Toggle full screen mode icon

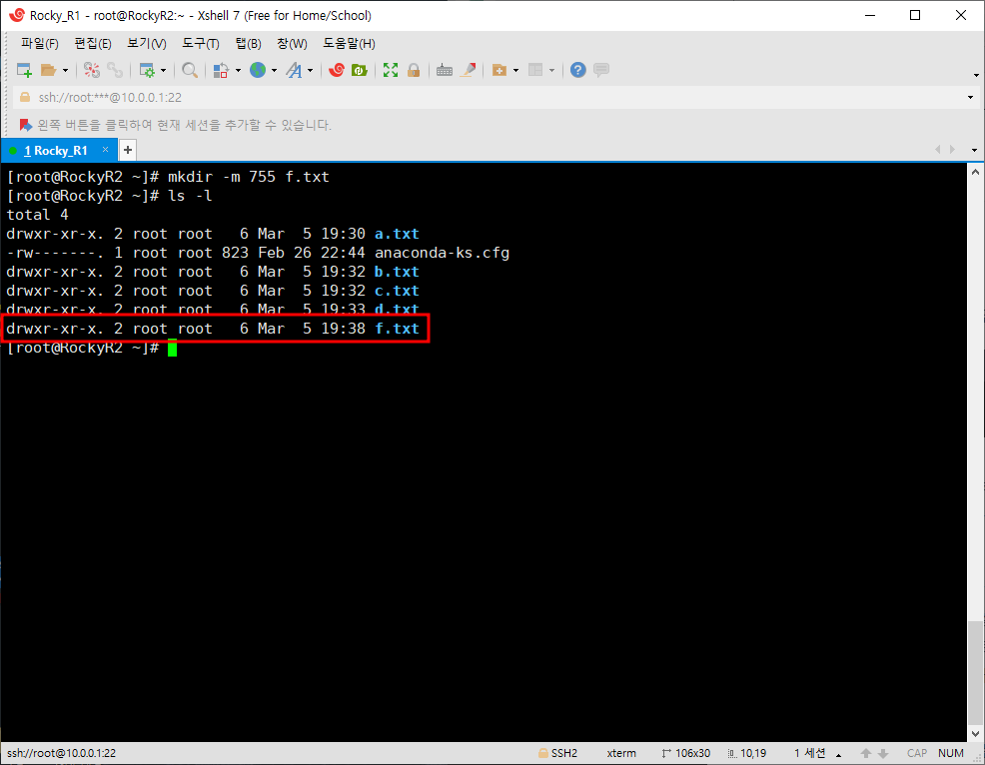coord(391,70)
